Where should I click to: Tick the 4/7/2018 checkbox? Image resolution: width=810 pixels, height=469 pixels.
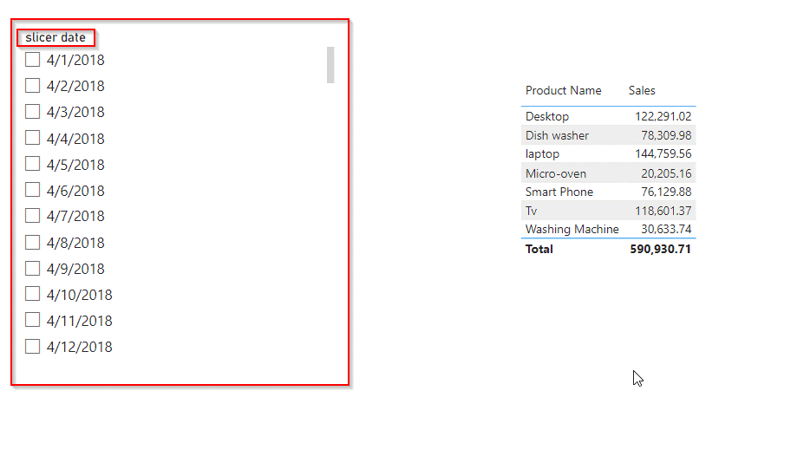pyautogui.click(x=33, y=215)
